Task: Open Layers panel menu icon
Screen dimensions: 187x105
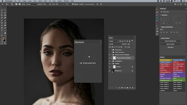Action: click(135, 38)
